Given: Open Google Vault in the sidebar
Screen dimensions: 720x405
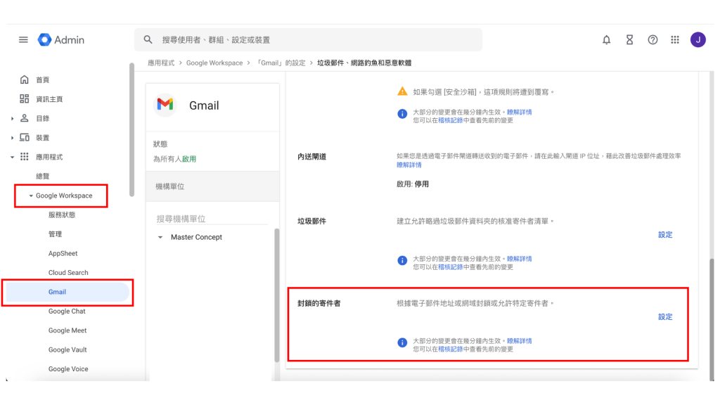Looking at the screenshot, I should (x=67, y=350).
